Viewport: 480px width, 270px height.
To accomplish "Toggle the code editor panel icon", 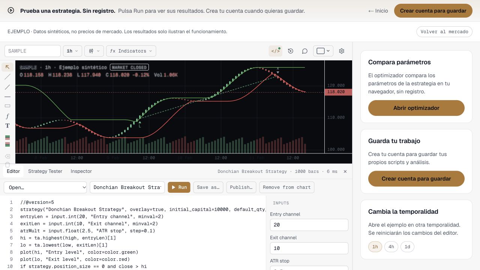I will [x=276, y=51].
